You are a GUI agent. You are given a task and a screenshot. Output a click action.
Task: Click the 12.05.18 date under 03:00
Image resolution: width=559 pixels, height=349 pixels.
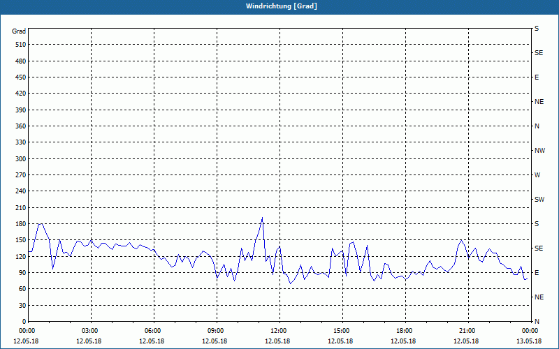89,341
